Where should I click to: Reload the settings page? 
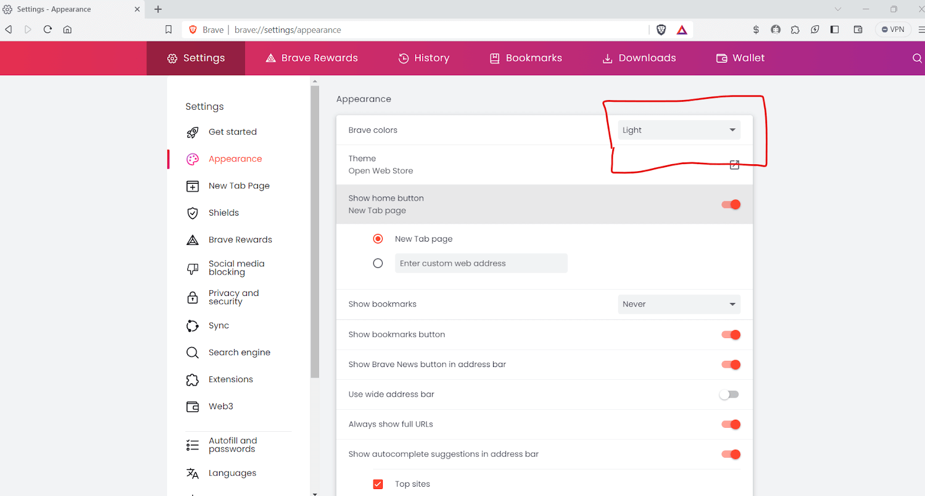[48, 29]
